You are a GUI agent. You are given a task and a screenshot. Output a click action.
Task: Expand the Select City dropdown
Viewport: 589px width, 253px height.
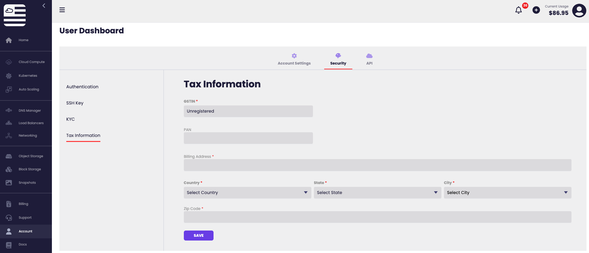click(507, 193)
